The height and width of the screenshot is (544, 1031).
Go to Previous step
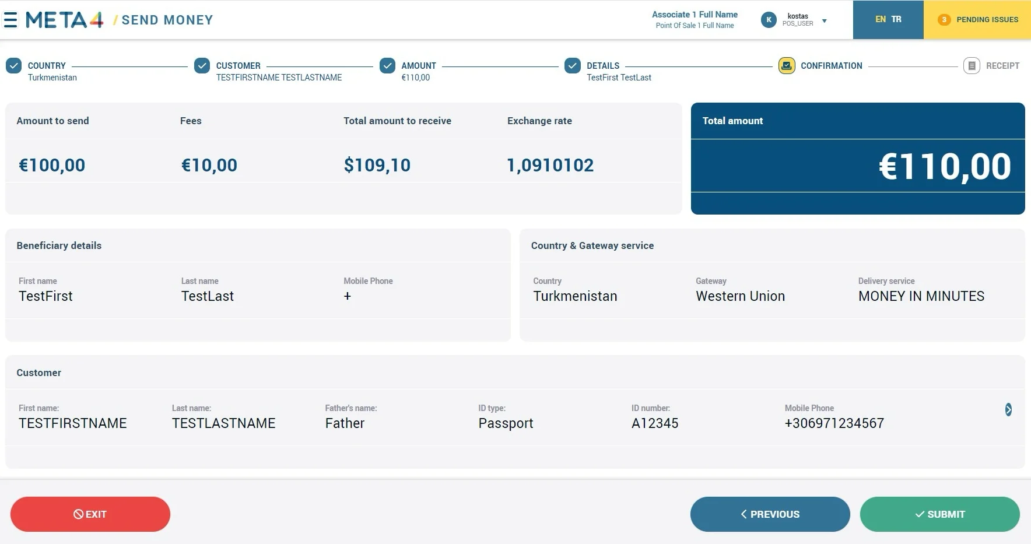(770, 514)
